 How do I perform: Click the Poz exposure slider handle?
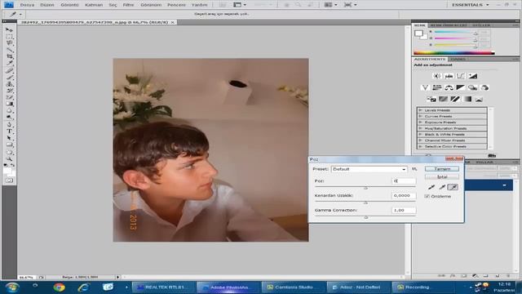[365, 189]
